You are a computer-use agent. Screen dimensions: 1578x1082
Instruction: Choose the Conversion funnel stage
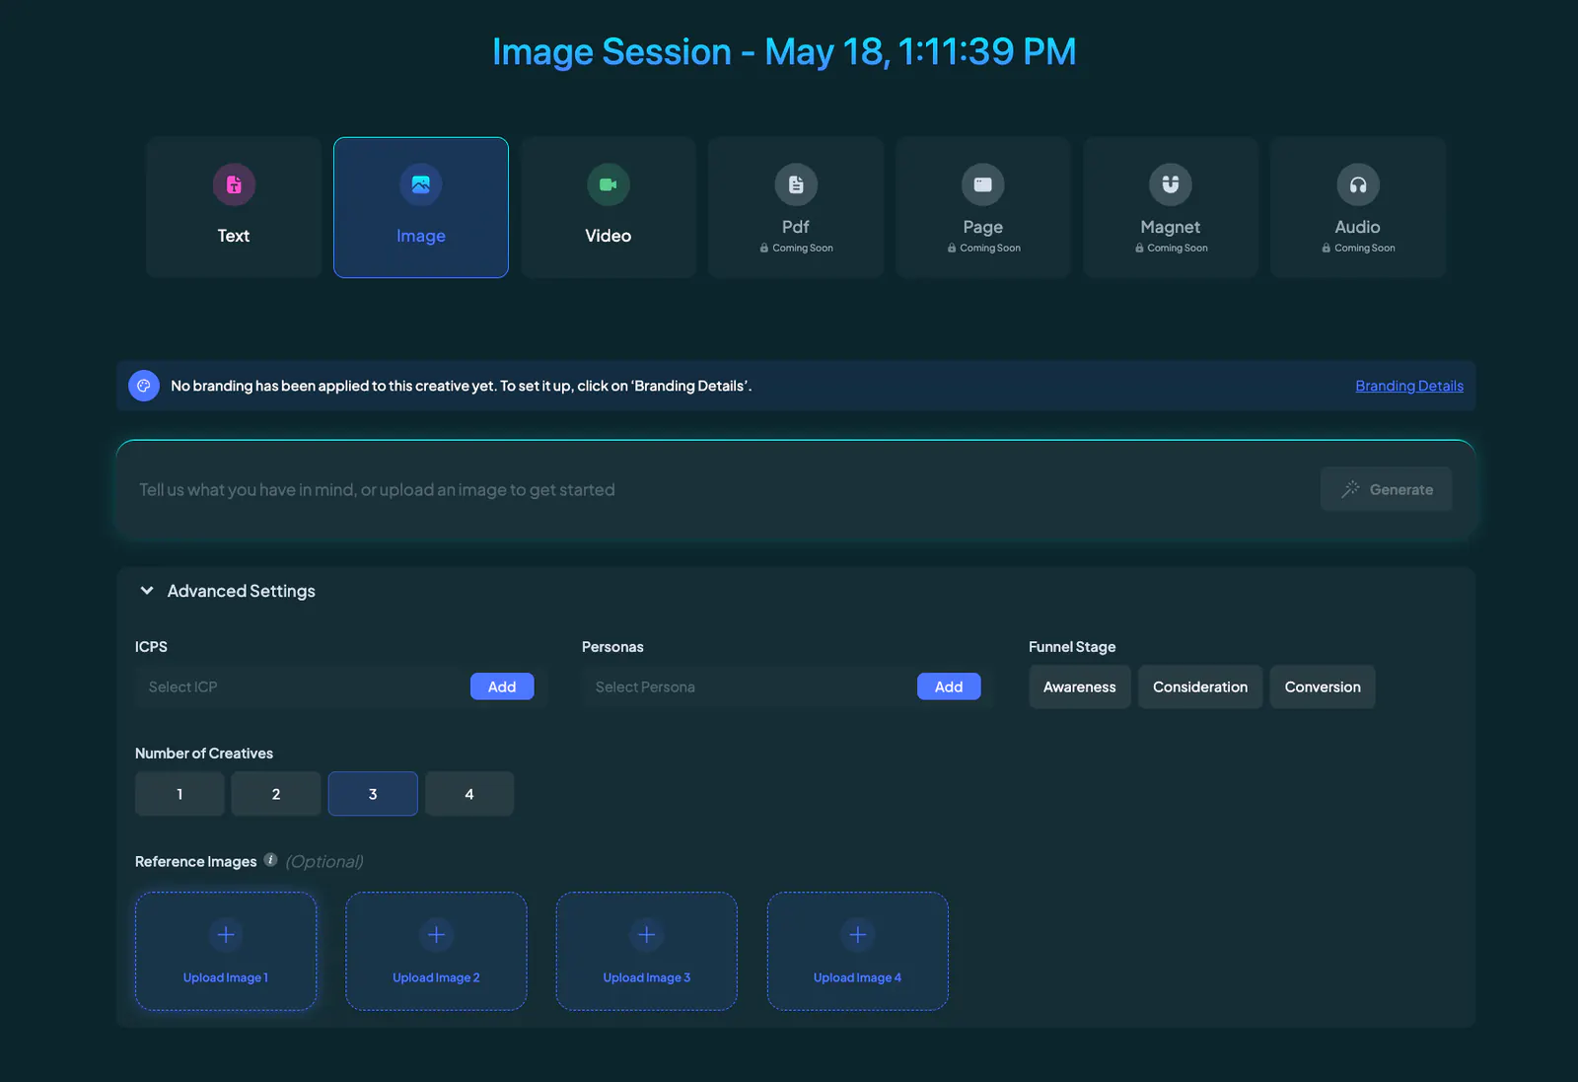coord(1323,686)
